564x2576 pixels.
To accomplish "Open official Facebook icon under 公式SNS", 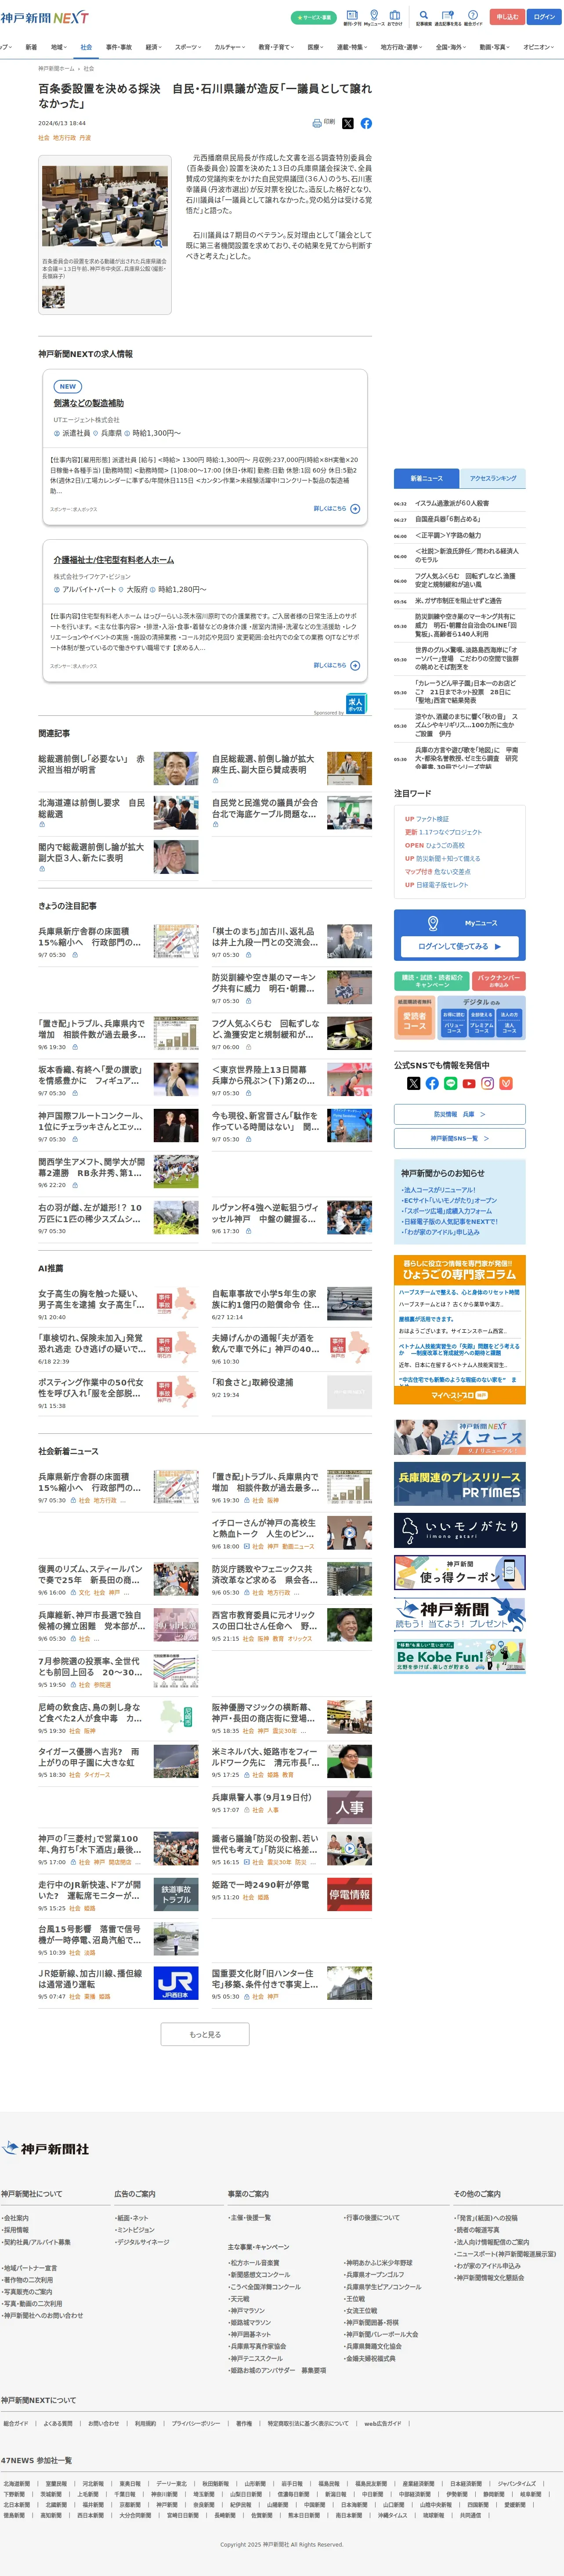I will (432, 1083).
